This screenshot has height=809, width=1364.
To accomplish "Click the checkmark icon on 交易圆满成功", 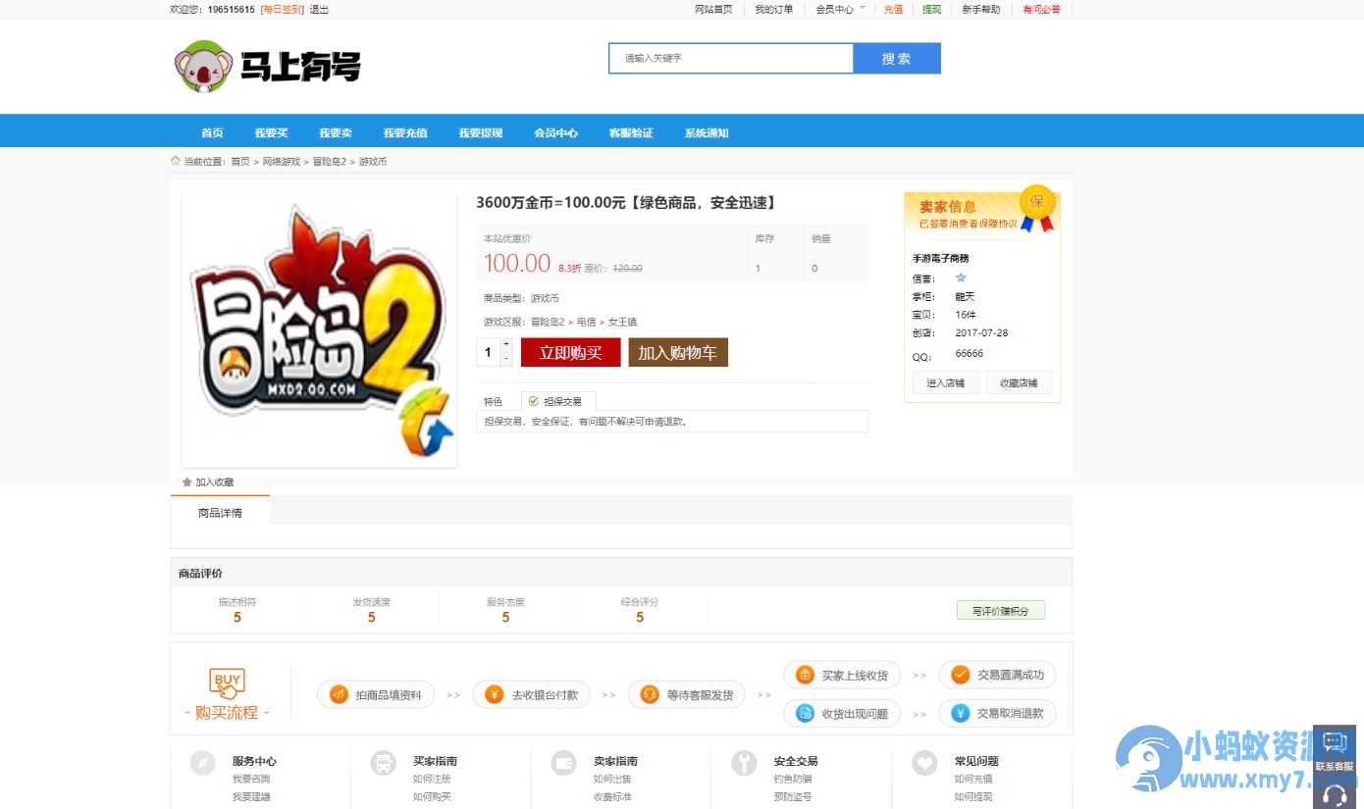I will [x=961, y=675].
